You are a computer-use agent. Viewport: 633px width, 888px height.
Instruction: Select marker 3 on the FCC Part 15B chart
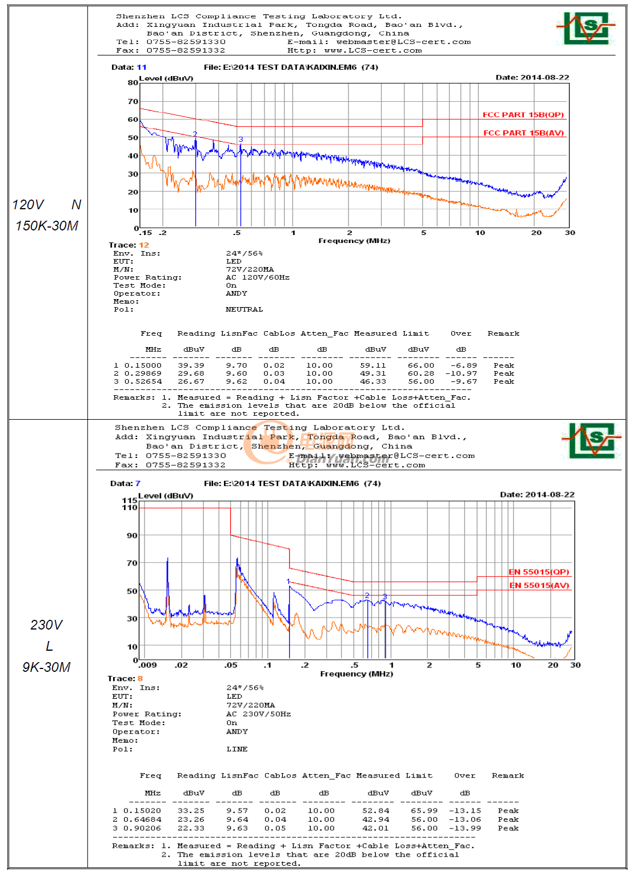click(241, 140)
